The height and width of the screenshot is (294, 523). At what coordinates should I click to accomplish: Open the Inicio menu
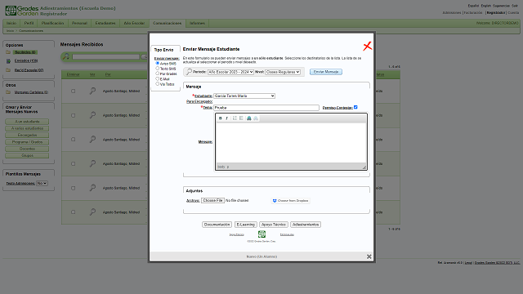[11, 23]
